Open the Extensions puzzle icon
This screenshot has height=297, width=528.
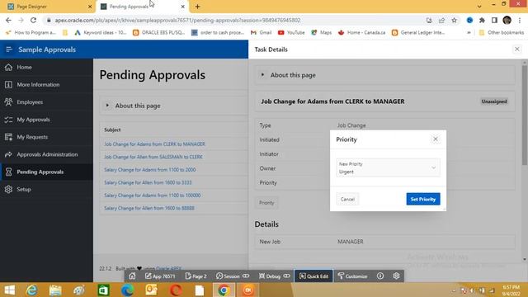coord(482,20)
